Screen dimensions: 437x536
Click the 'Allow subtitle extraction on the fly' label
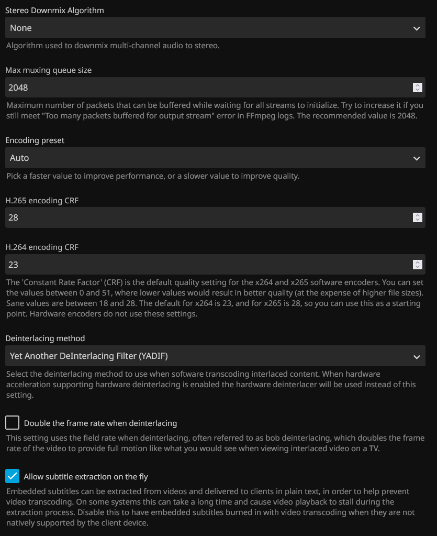tap(86, 477)
